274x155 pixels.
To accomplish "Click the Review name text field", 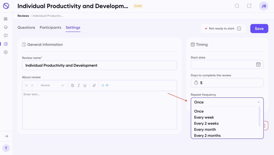I will pyautogui.click(x=99, y=65).
